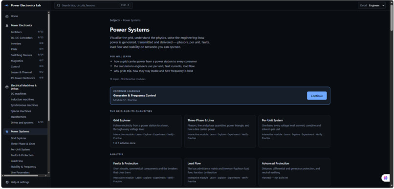Screen dimensions: 394x189
Task: Open Help & settings gear icon
Action: pos(7,182)
